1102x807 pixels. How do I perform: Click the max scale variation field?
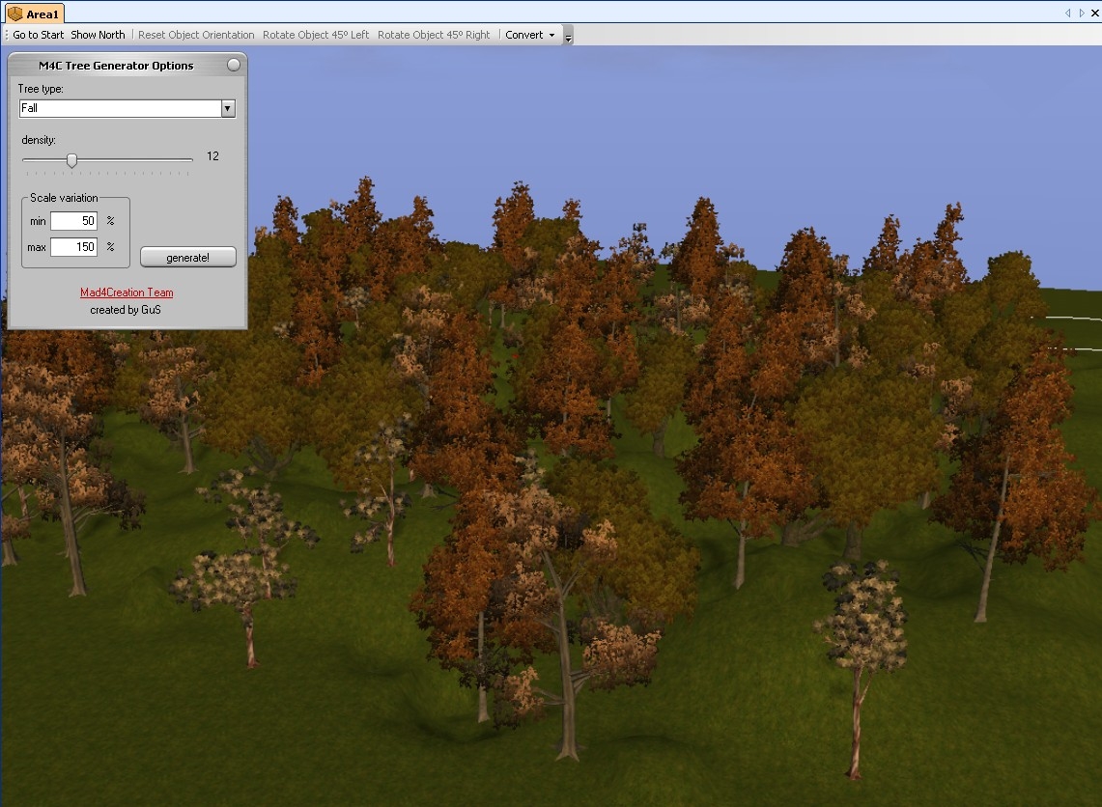click(x=73, y=247)
